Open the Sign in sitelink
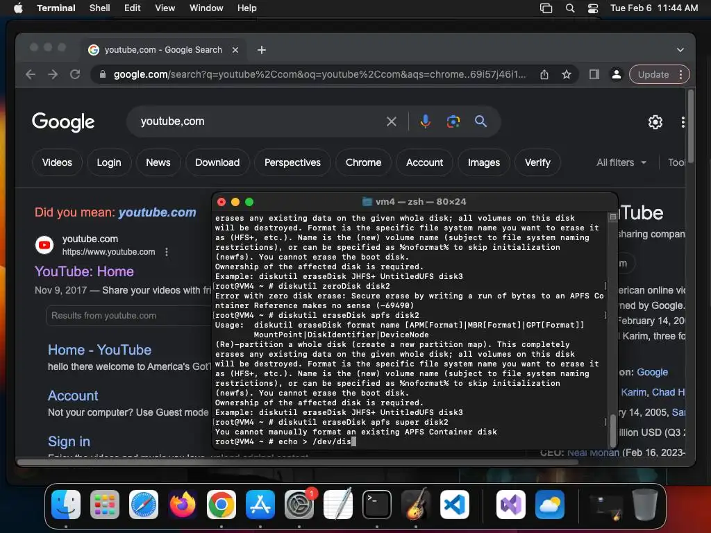This screenshot has width=711, height=533. [x=69, y=441]
